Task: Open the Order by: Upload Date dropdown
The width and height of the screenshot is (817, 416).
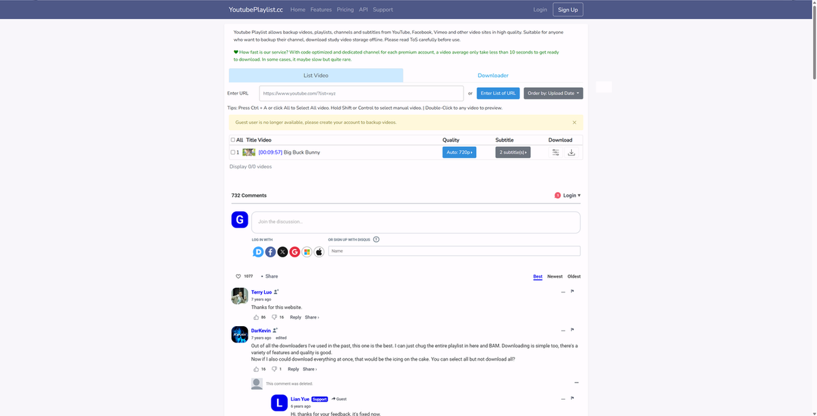Action: click(553, 93)
